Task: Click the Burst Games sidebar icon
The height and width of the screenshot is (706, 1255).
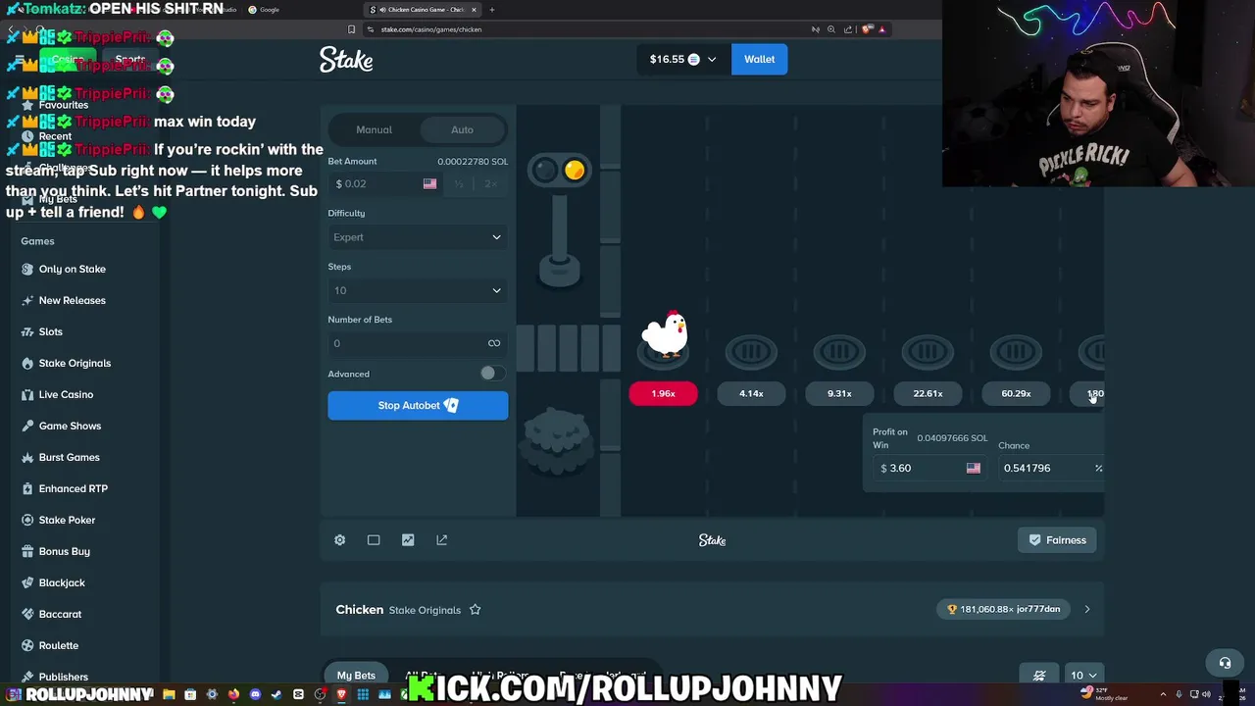Action: pos(27,457)
